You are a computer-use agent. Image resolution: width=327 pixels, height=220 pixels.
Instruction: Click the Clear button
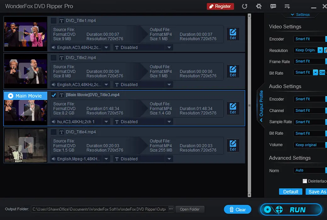tap(237, 209)
